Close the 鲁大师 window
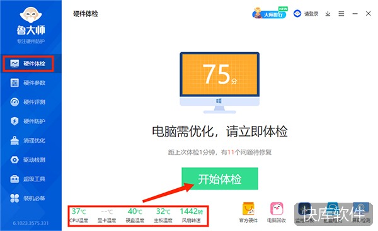378x231 pixels. [368, 13]
